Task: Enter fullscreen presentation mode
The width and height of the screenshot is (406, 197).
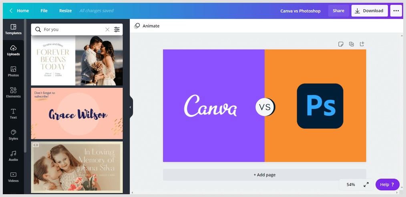Action: point(366,185)
